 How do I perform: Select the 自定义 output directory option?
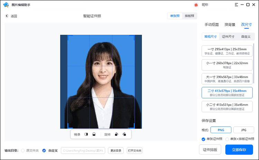click(44, 150)
